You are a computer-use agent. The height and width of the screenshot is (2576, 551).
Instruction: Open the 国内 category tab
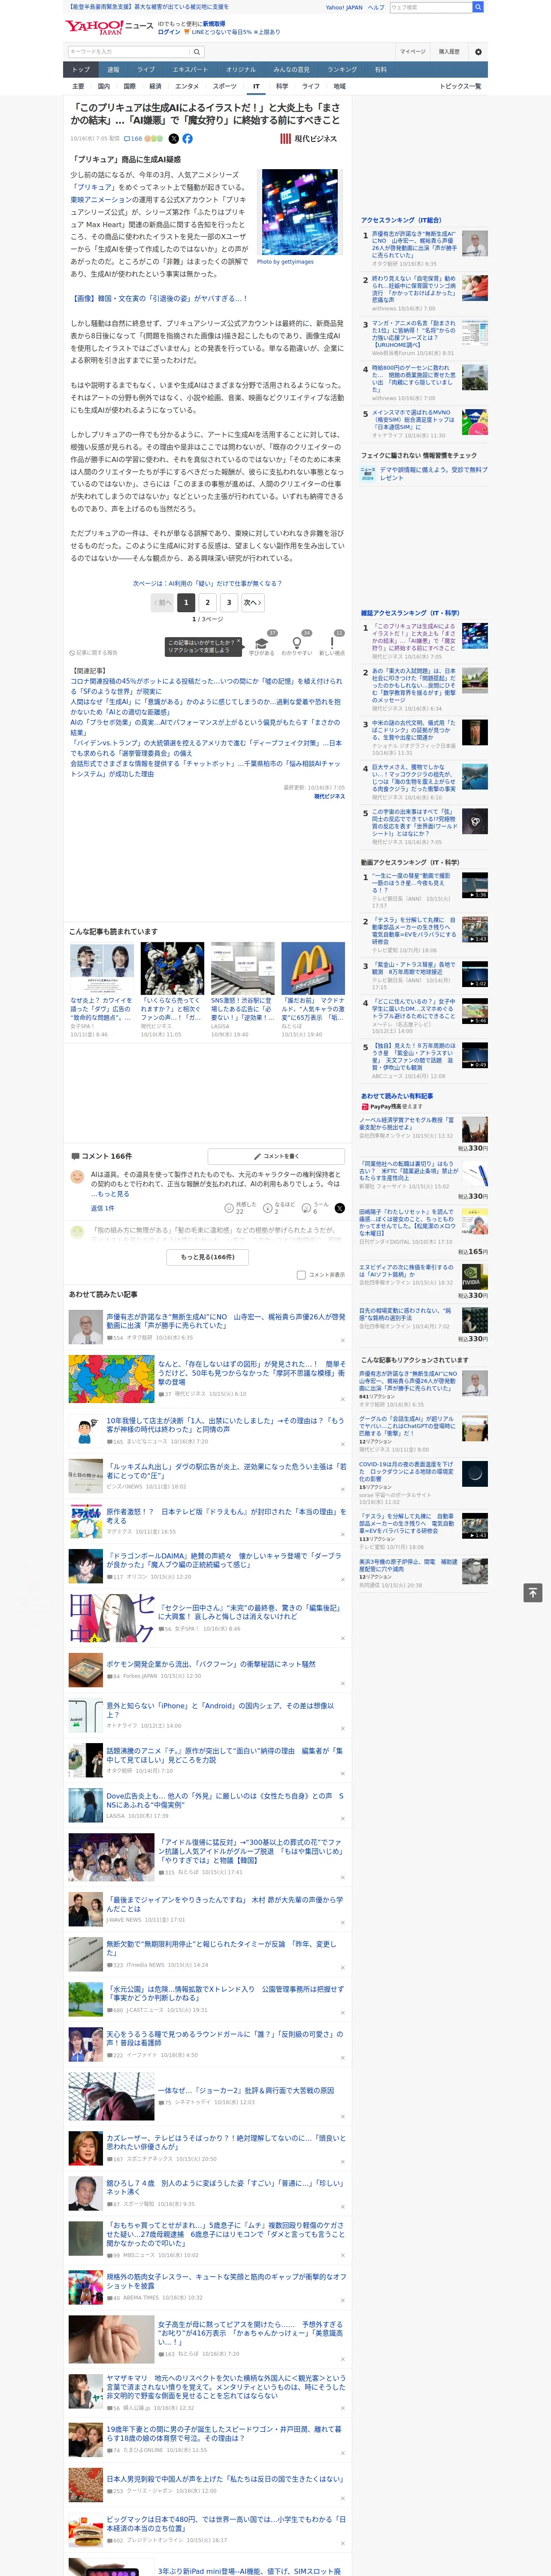[x=104, y=87]
